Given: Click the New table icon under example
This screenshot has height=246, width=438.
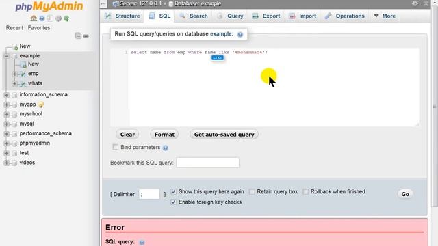Looking at the screenshot, I should coord(23,64).
